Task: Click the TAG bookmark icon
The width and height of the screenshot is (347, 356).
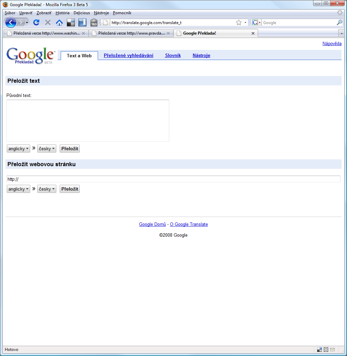Action: click(x=94, y=22)
